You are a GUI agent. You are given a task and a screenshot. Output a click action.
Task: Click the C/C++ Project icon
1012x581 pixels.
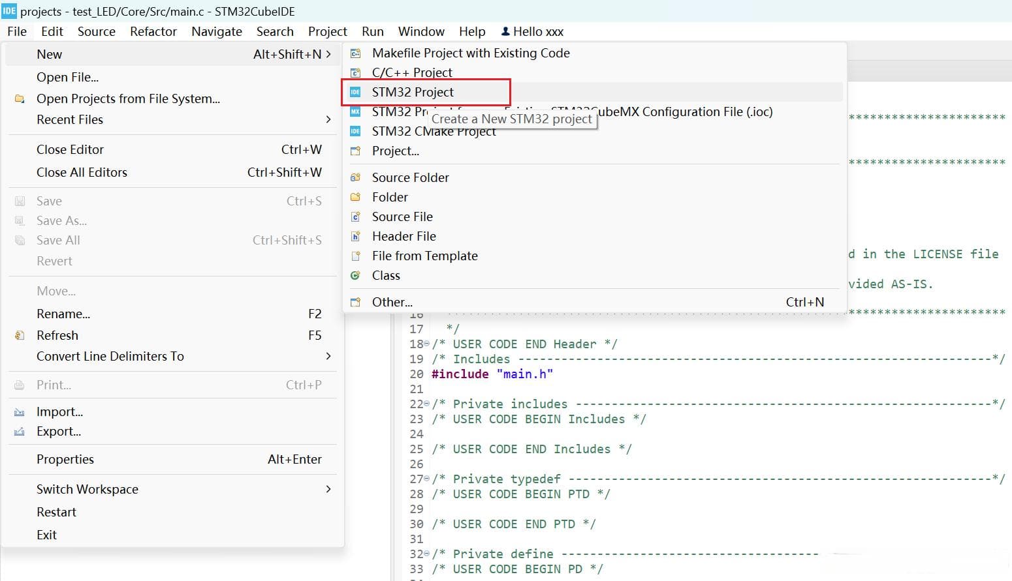pyautogui.click(x=355, y=72)
